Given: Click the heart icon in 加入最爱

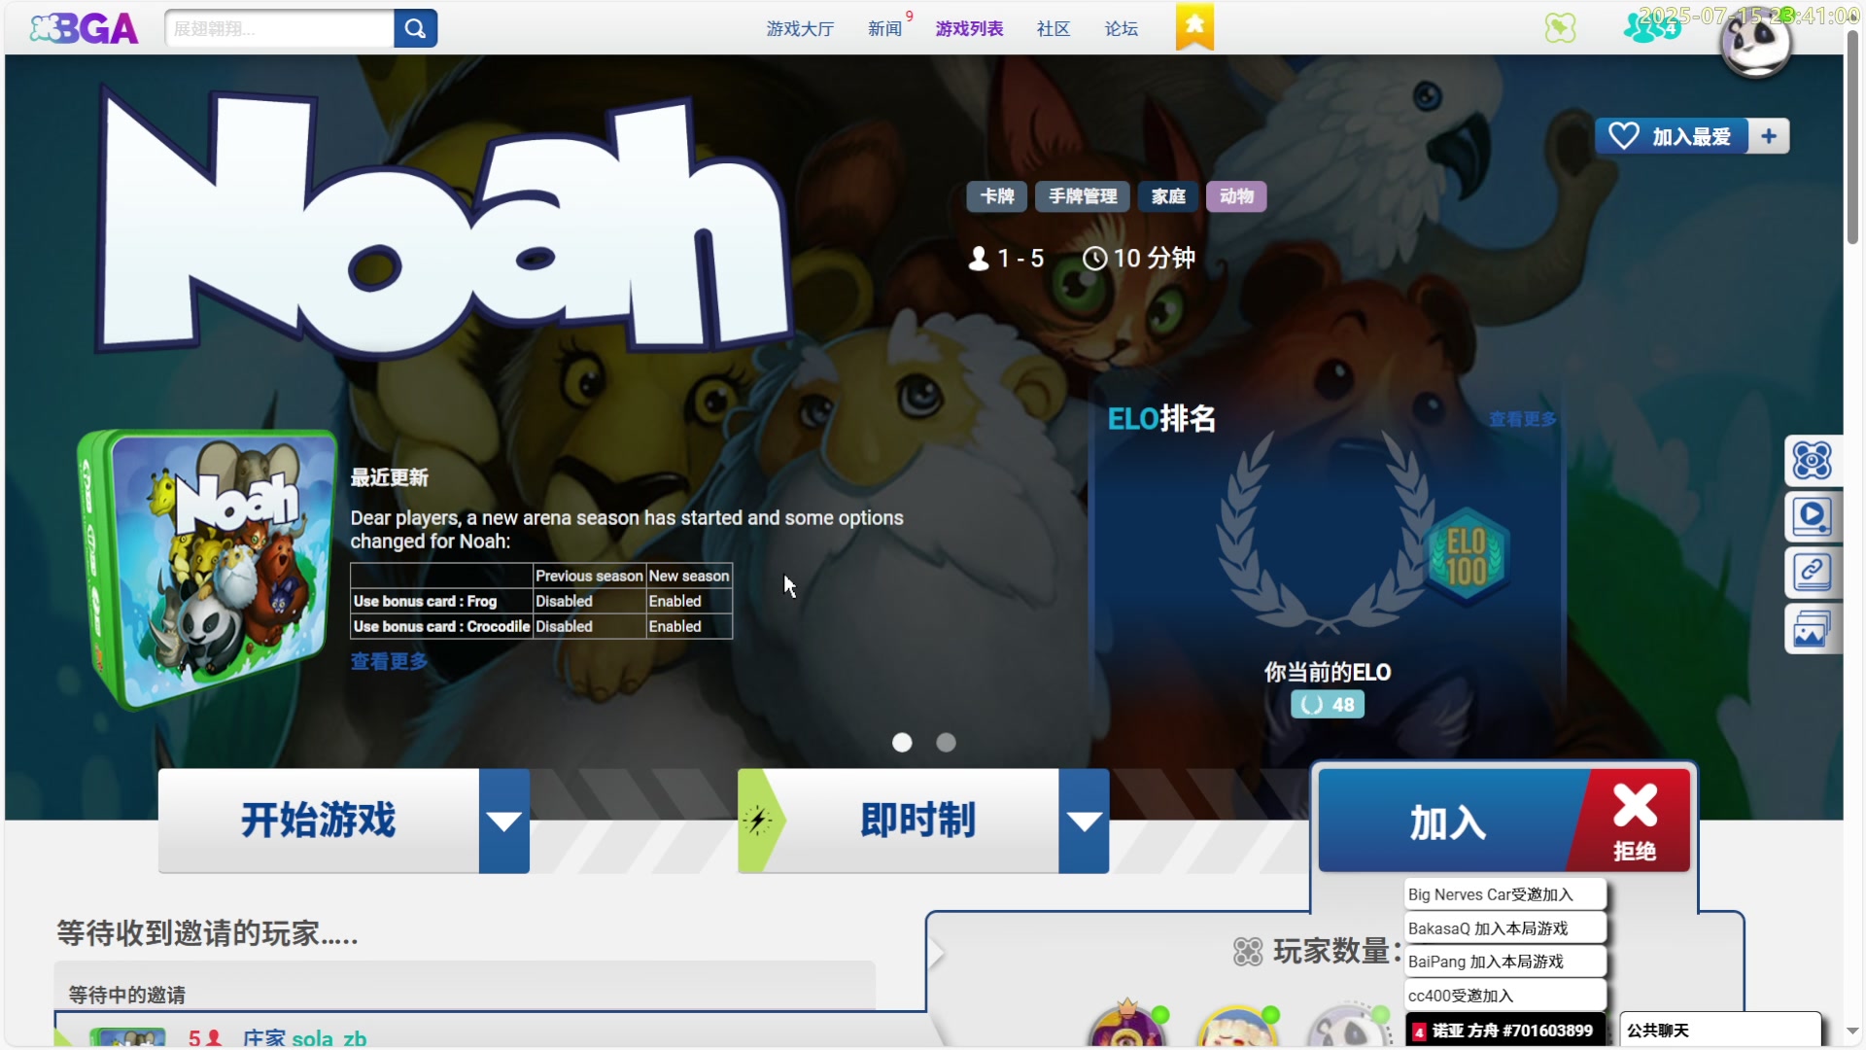Looking at the screenshot, I should 1623,136.
